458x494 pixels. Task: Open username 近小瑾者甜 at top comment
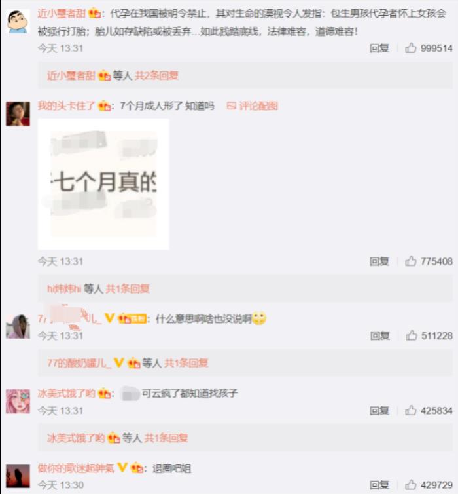[62, 13]
